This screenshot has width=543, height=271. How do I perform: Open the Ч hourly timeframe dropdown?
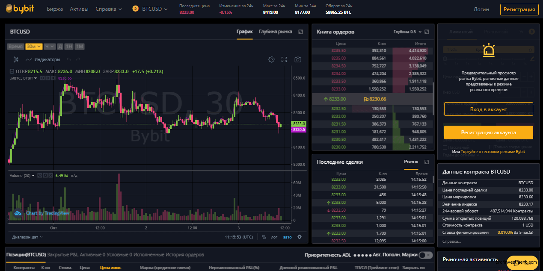click(x=49, y=47)
